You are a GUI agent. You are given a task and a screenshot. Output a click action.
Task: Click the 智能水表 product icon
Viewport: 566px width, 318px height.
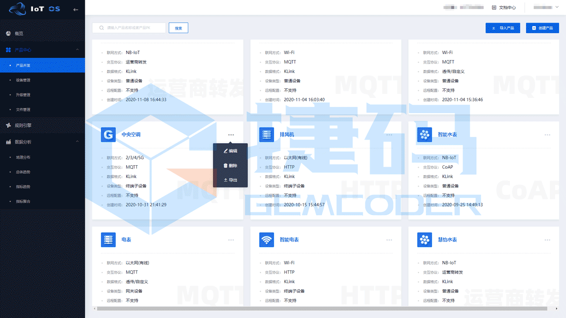point(424,134)
